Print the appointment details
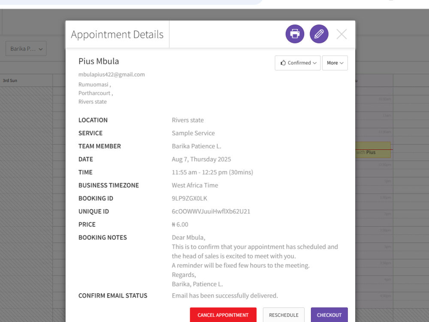The image size is (429, 322). (295, 34)
